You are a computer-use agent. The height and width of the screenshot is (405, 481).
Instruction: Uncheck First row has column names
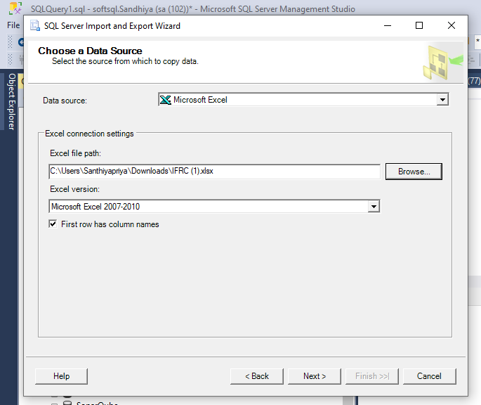tap(53, 224)
